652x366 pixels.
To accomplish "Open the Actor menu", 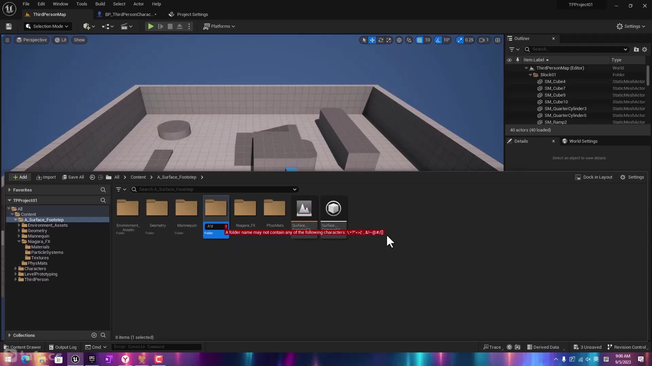I will pyautogui.click(x=139, y=4).
